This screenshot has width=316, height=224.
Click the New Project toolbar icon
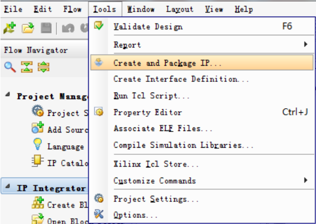coord(10,28)
